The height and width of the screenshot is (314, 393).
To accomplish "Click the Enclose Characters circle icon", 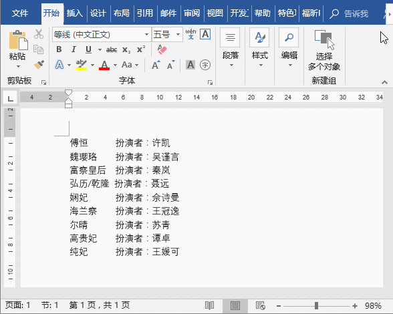I will point(205,65).
